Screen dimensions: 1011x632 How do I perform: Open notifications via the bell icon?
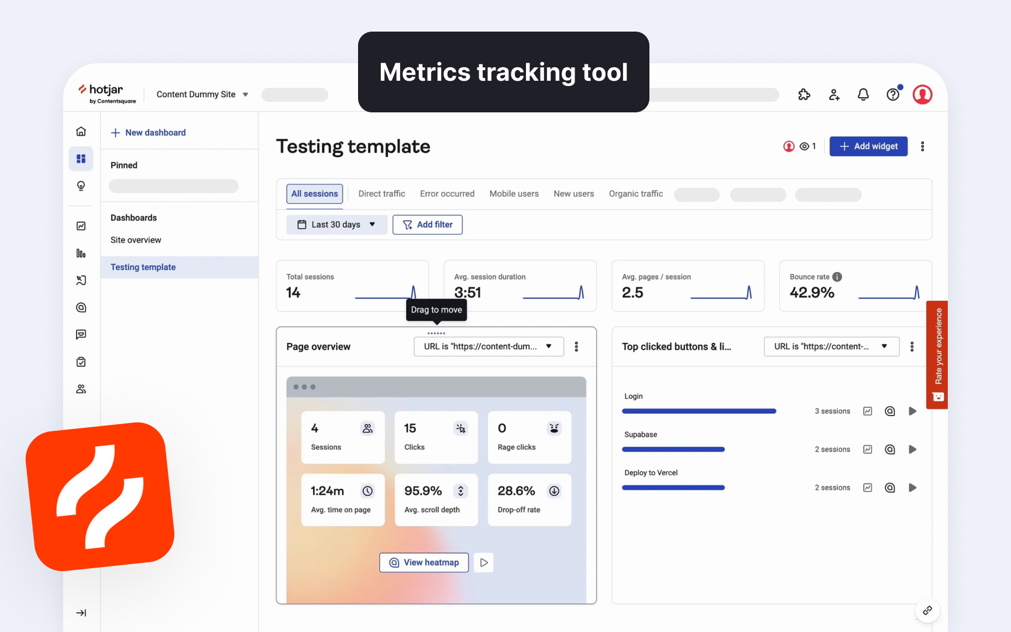[x=864, y=94]
